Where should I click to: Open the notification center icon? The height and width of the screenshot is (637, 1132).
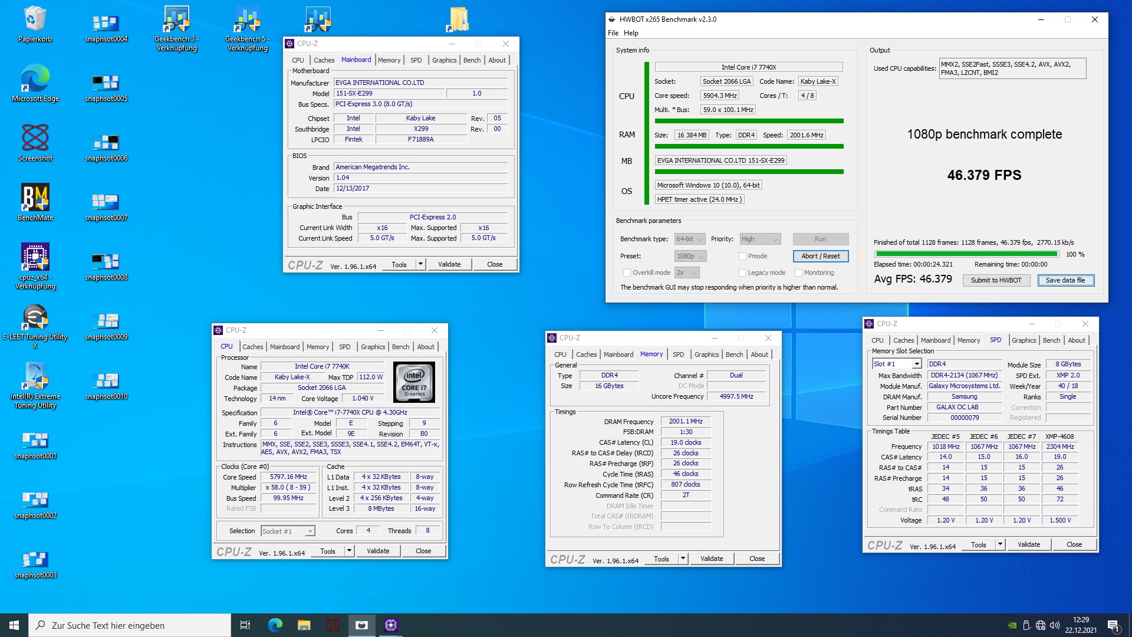tap(1113, 625)
